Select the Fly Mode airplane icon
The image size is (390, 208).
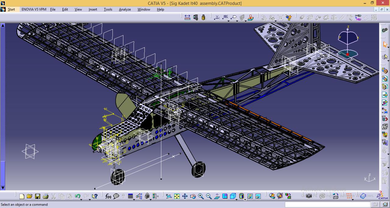click(x=169, y=196)
